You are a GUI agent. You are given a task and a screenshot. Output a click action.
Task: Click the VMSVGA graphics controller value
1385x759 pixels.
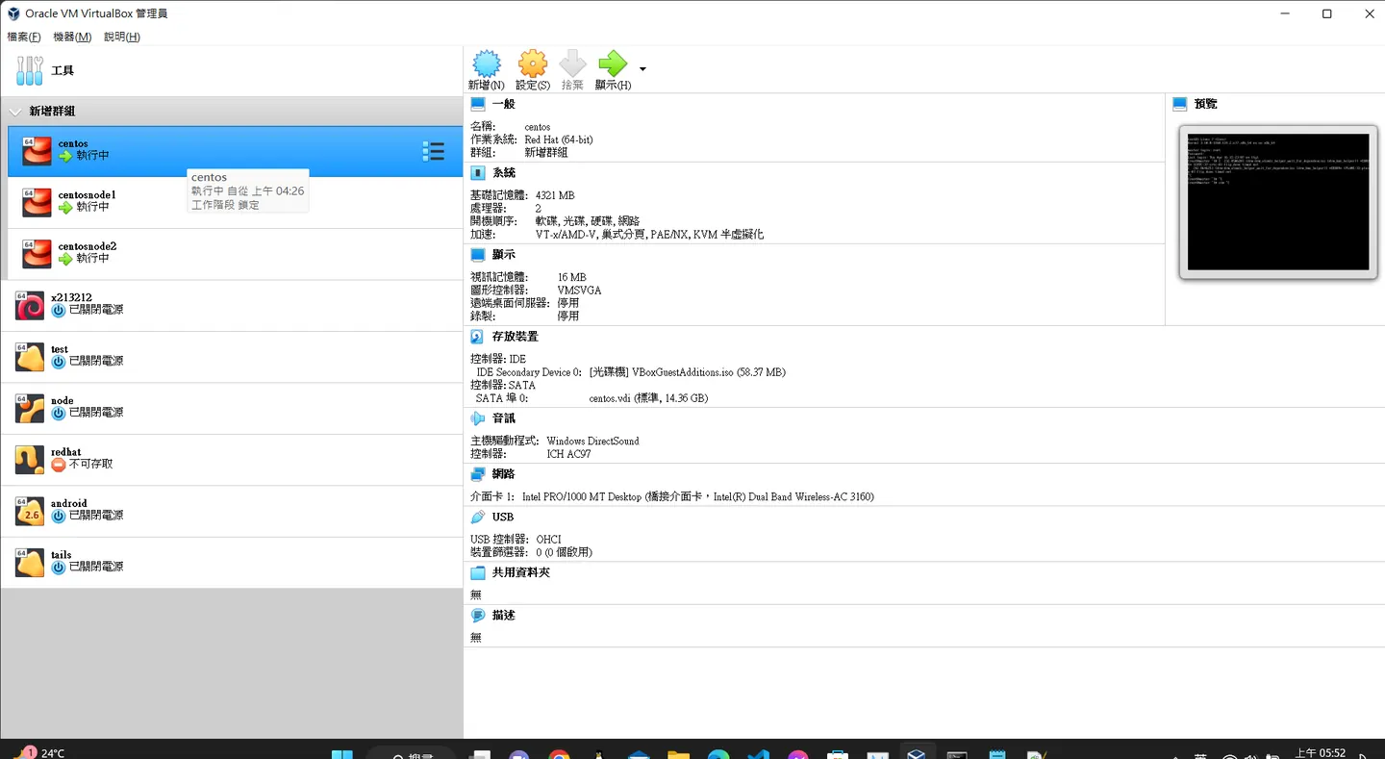pos(580,290)
